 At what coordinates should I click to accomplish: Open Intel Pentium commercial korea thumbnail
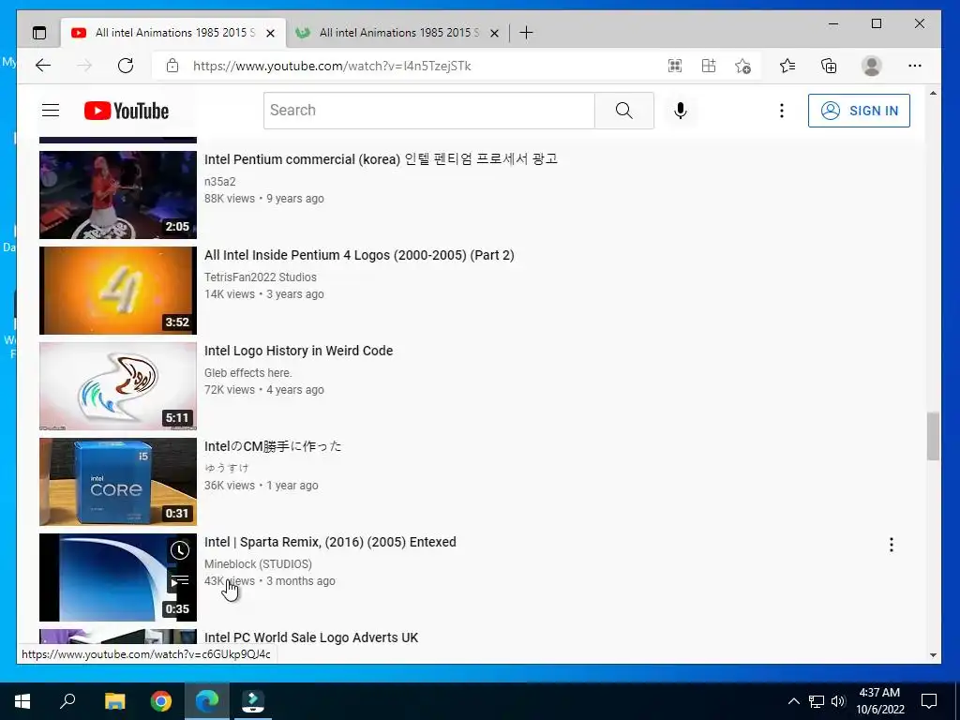coord(118,195)
